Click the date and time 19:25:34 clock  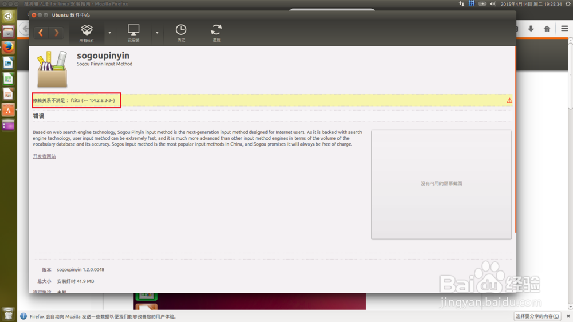(x=531, y=4)
